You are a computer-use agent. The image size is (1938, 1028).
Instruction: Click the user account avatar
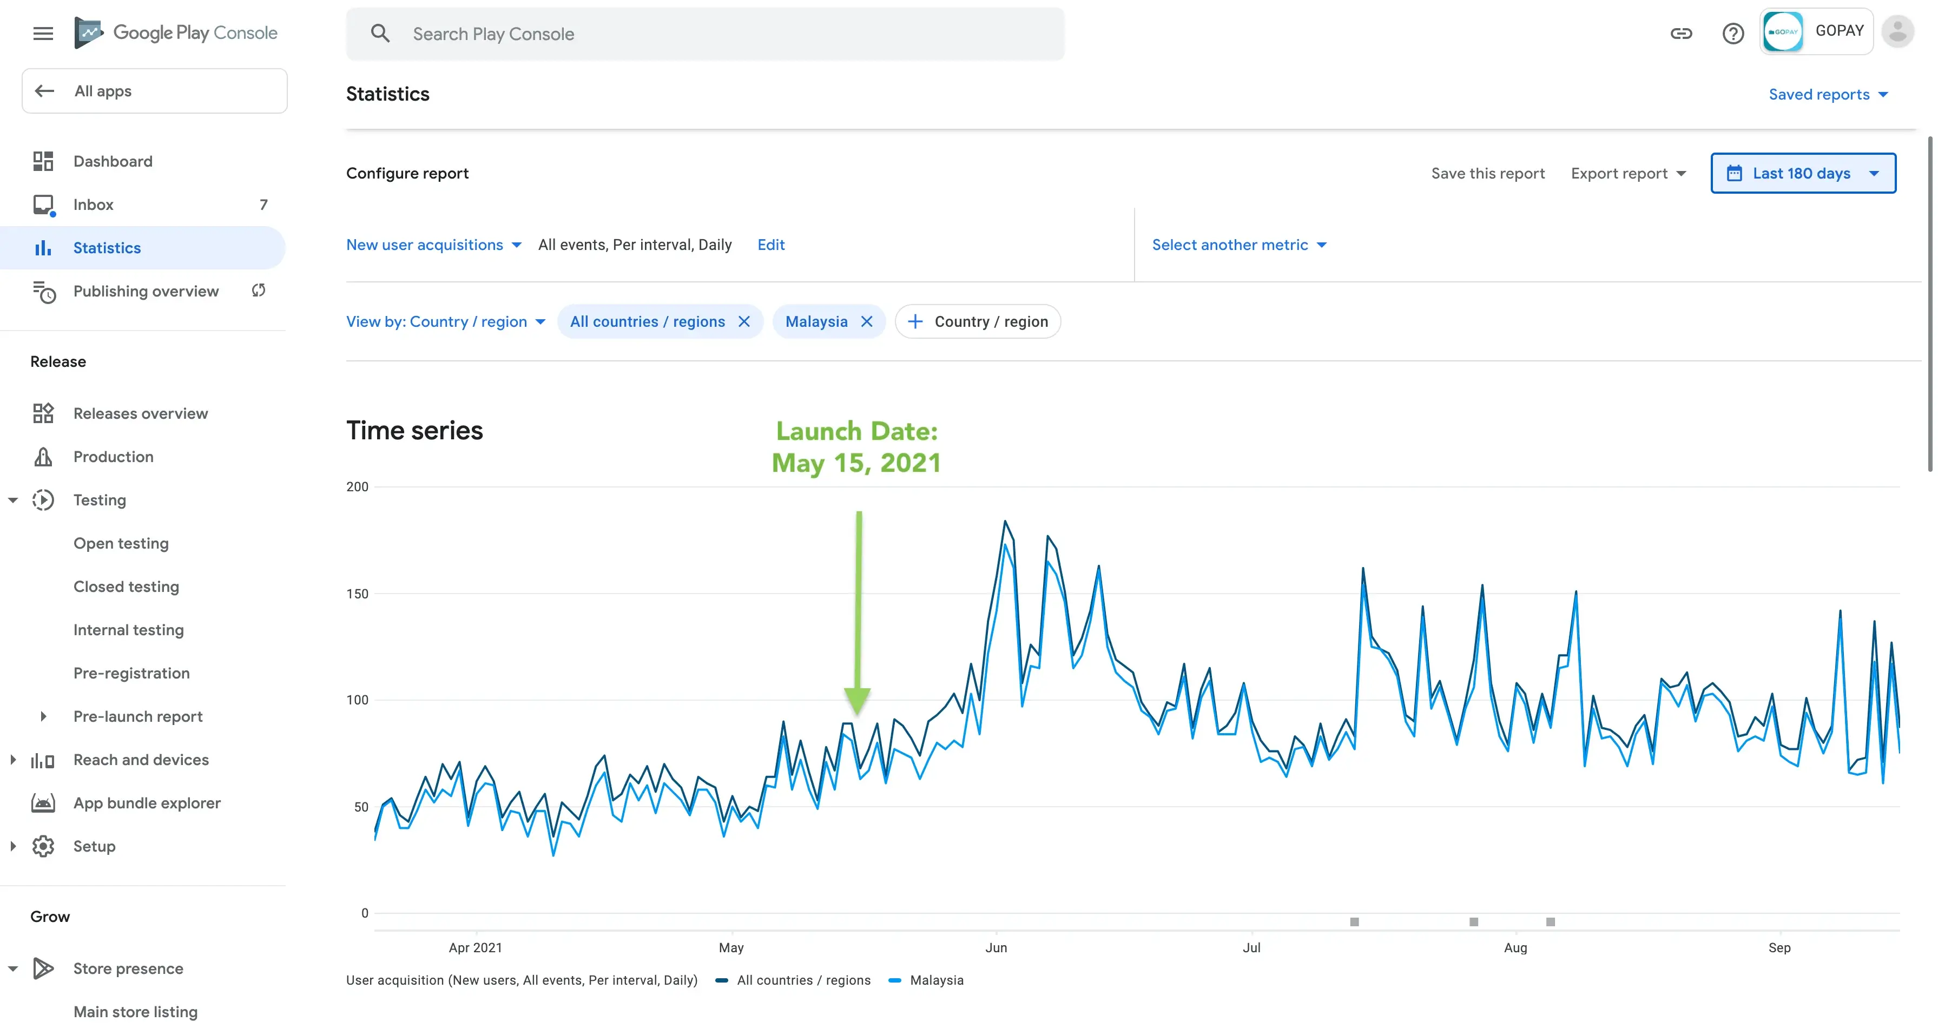click(1897, 31)
